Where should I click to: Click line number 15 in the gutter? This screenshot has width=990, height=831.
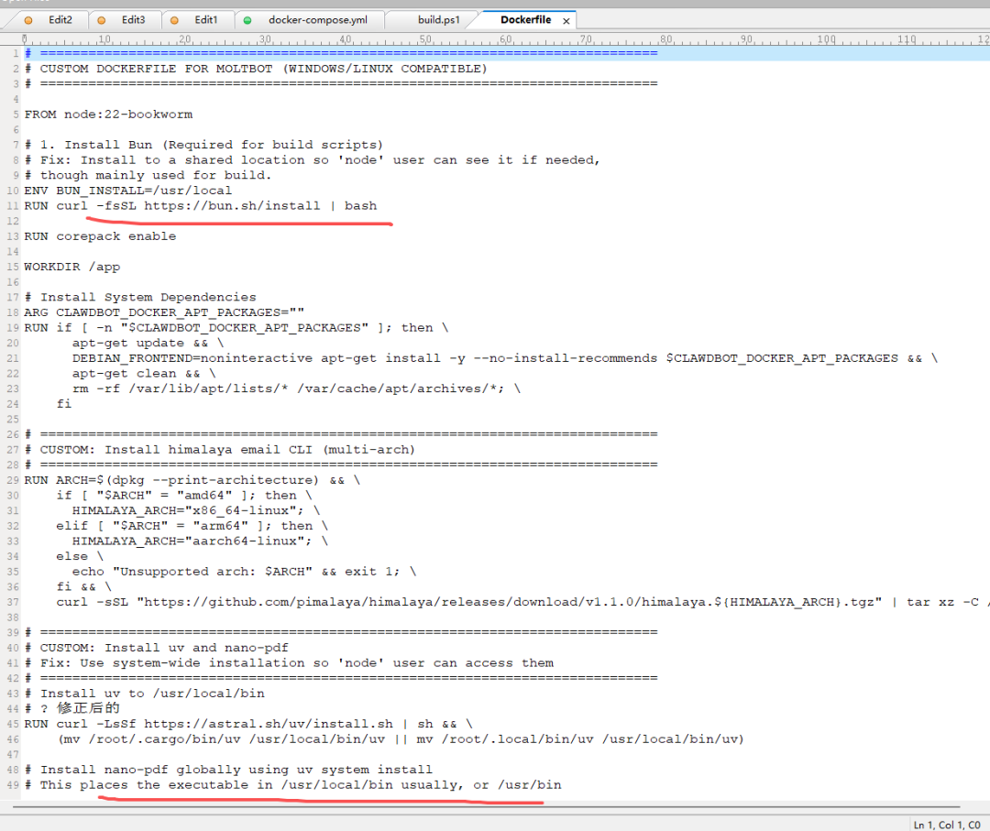coord(16,267)
